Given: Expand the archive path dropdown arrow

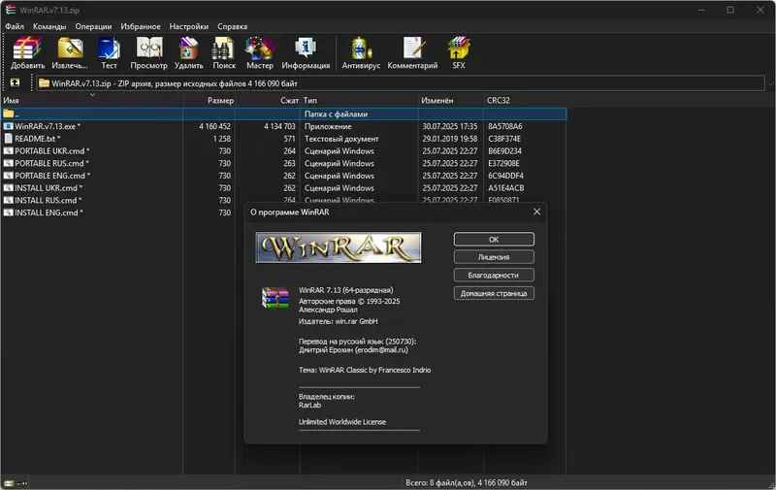Looking at the screenshot, I should (x=770, y=83).
